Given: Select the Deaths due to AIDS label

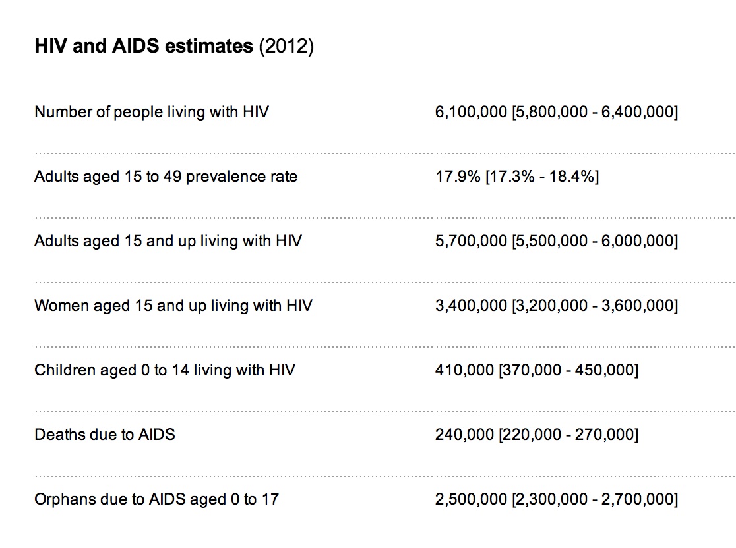Looking at the screenshot, I should click(105, 435).
